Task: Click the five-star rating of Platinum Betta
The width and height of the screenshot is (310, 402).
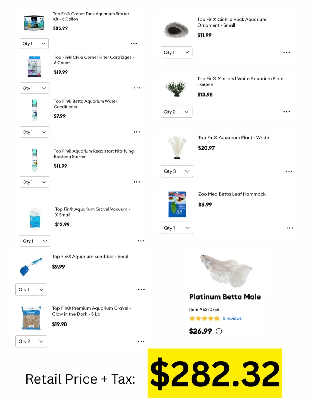Action: point(204,318)
